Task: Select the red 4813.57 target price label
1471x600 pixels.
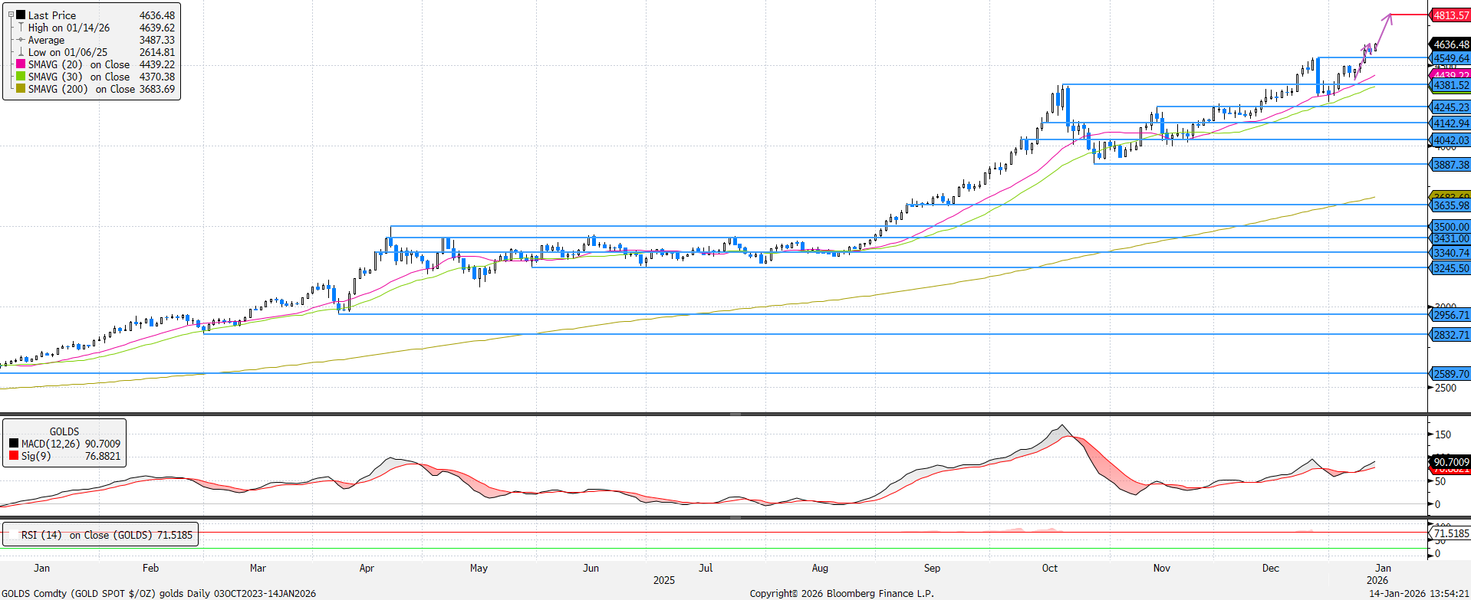Action: click(1450, 15)
